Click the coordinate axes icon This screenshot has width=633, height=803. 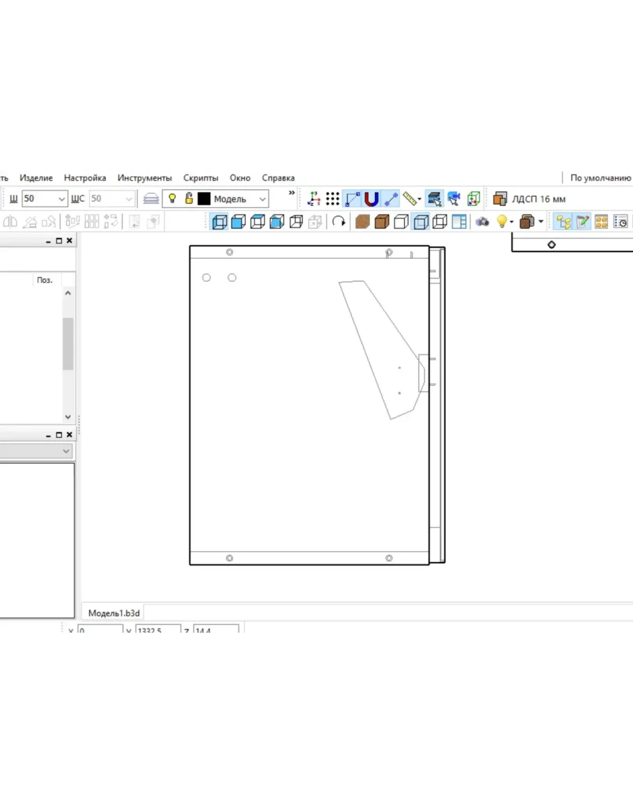pyautogui.click(x=314, y=199)
